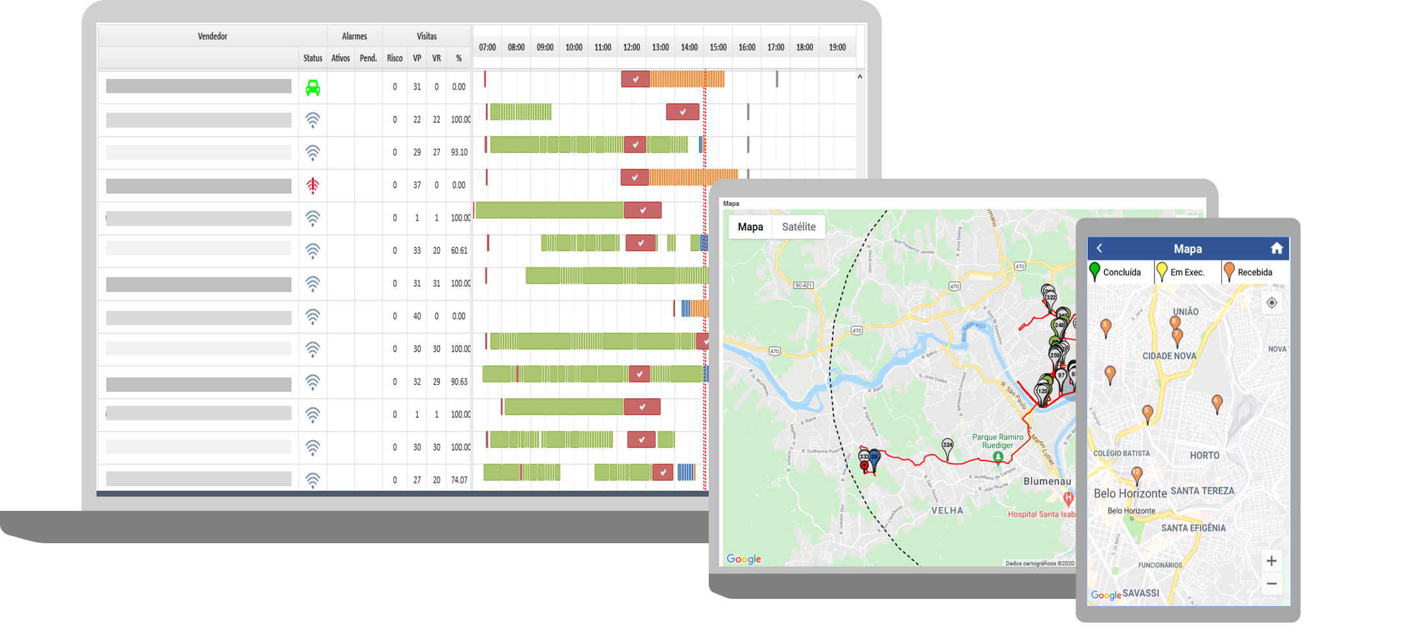The width and height of the screenshot is (1413, 641).
Task: Click the scroll-up arrow of the table
Action: click(x=860, y=77)
